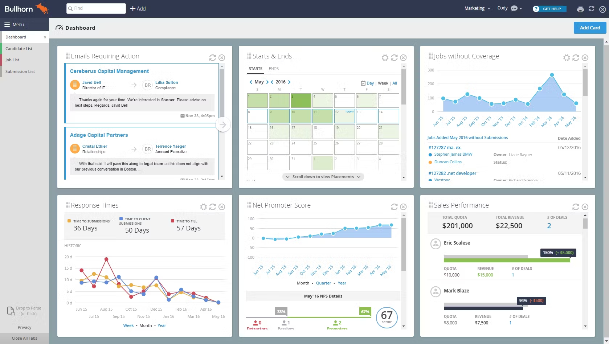
Task: Toggle Response Times chart to Year view
Action: [162, 325]
